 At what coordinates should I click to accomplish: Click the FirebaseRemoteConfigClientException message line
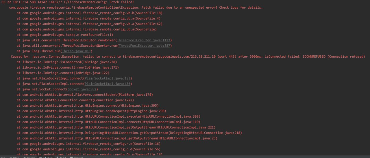coord(136,7)
